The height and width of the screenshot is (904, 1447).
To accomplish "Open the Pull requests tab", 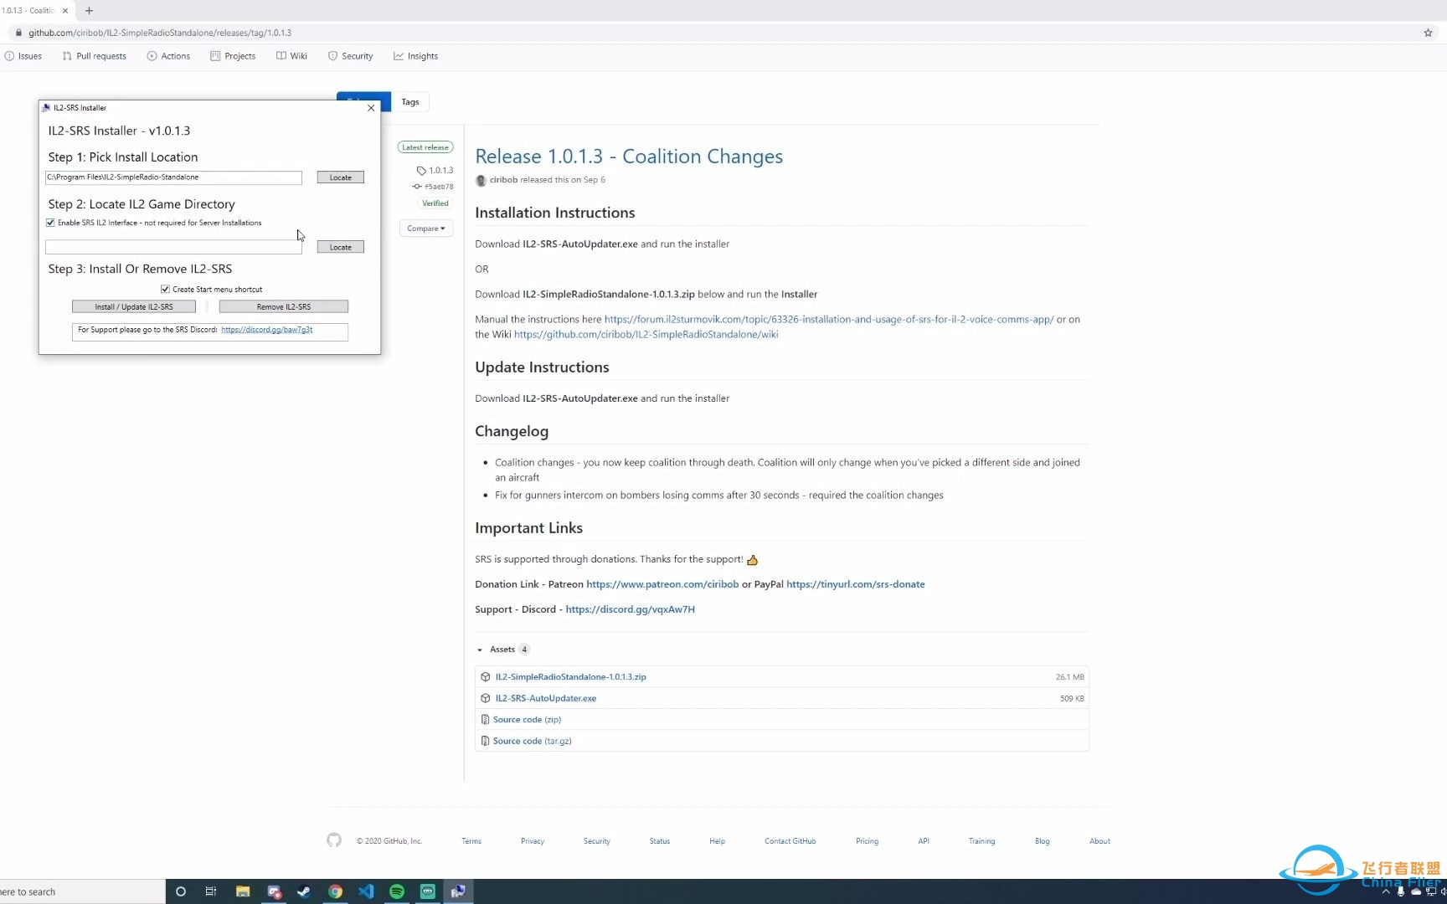I will click(95, 56).
